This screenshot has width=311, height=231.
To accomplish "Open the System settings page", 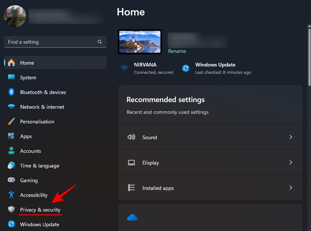I will click(x=55, y=77).
